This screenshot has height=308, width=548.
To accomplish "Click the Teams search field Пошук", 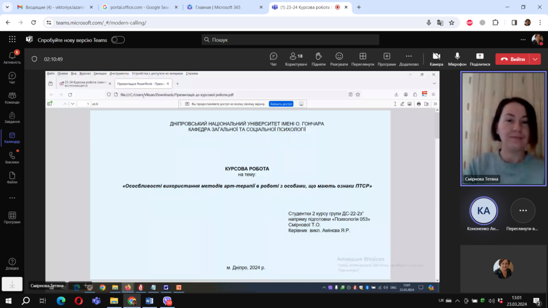I will 291,40.
